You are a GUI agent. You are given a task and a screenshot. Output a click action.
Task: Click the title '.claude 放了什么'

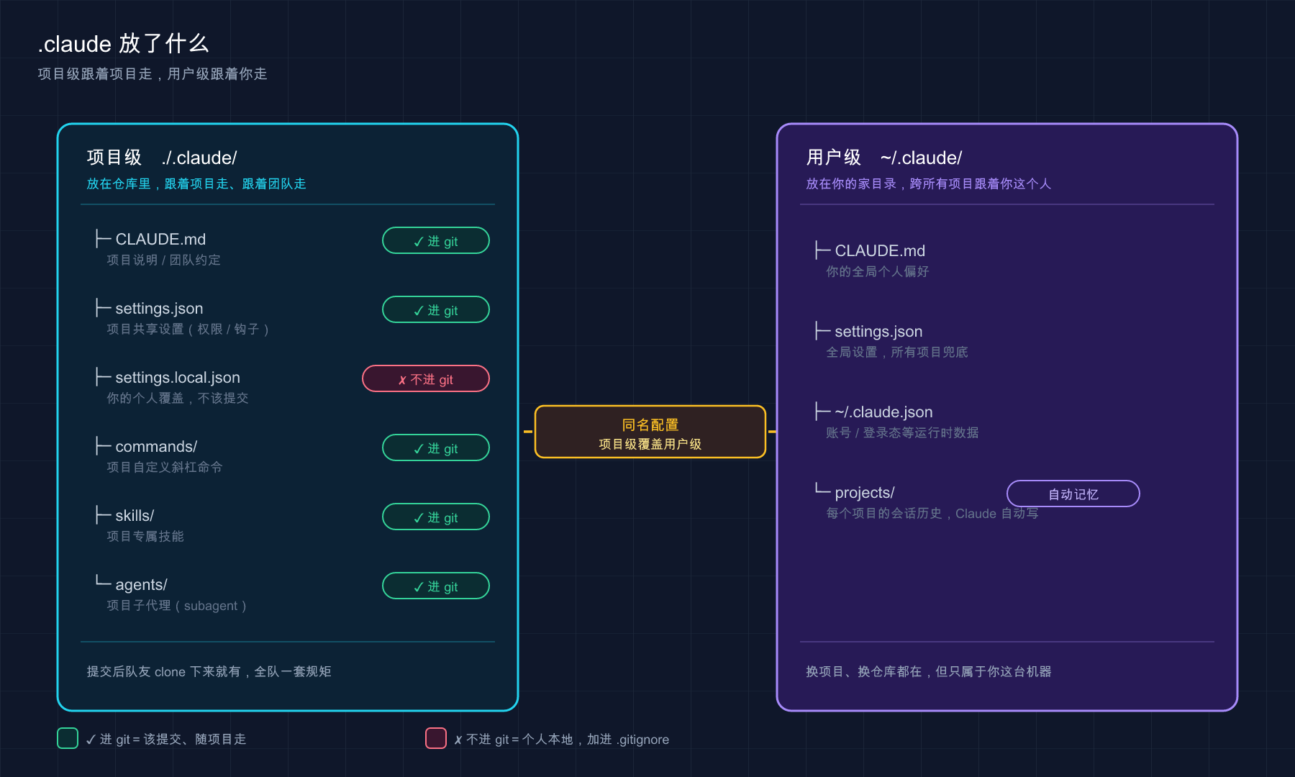pos(124,44)
